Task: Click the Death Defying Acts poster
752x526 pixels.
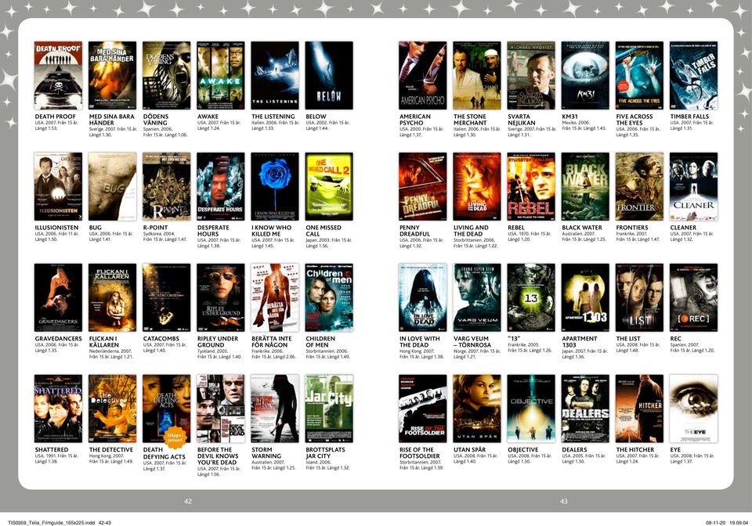Action: pyautogui.click(x=166, y=409)
